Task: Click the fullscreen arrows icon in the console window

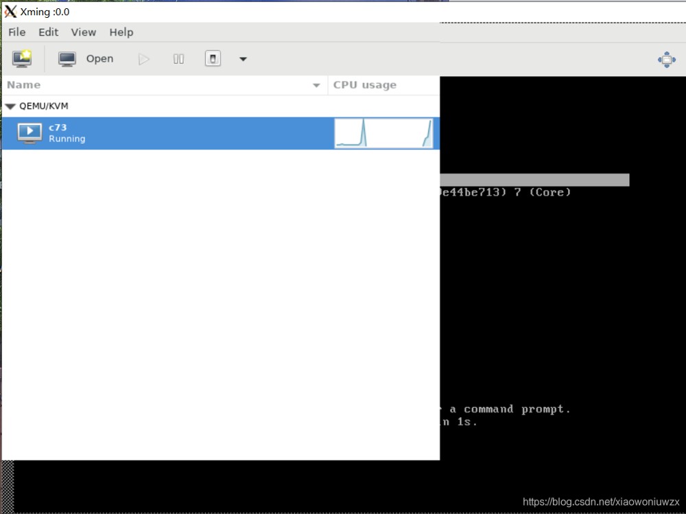Action: point(666,60)
